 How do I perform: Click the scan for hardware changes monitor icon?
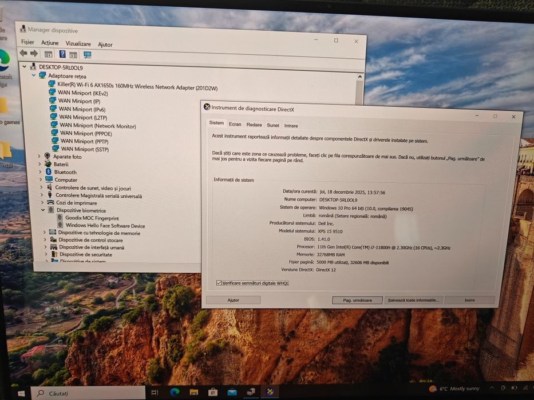(88, 55)
